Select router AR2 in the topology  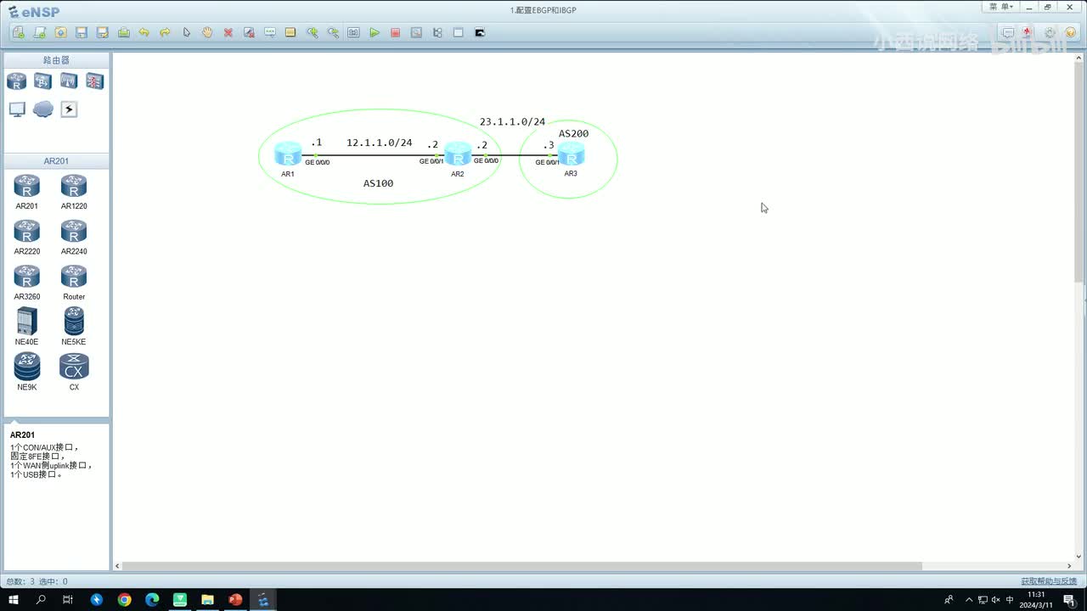(458, 154)
